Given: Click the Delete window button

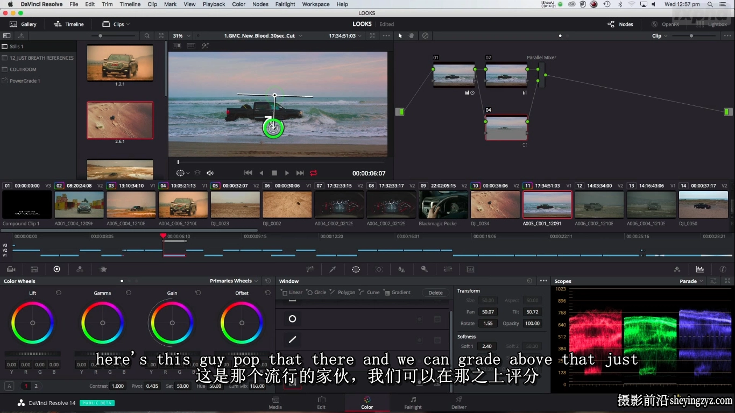Looking at the screenshot, I should point(435,293).
